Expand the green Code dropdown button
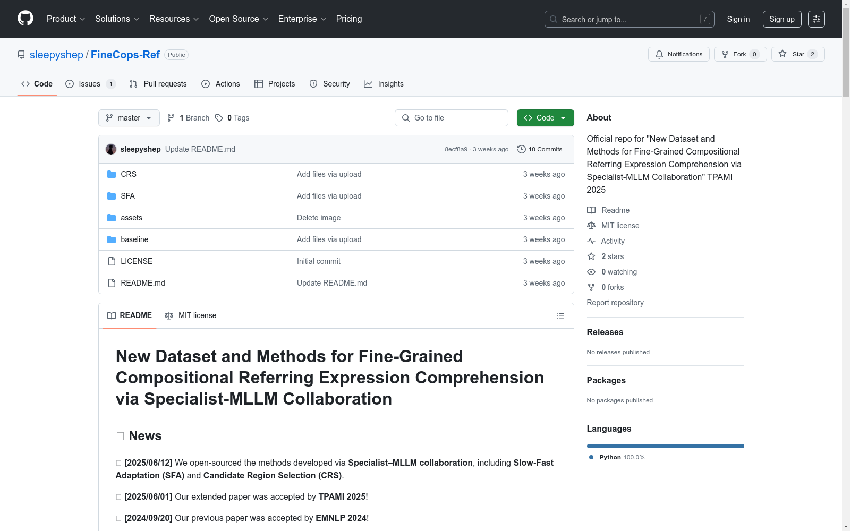The height and width of the screenshot is (531, 850). [545, 118]
